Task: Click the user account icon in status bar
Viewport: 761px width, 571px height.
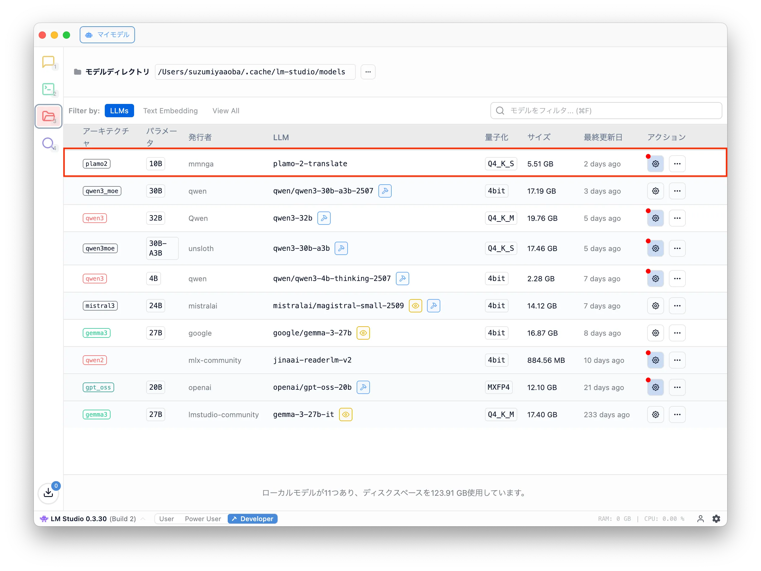Action: tap(700, 519)
